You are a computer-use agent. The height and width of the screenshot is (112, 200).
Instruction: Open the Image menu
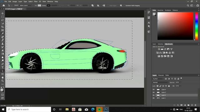click(x=15, y=2)
